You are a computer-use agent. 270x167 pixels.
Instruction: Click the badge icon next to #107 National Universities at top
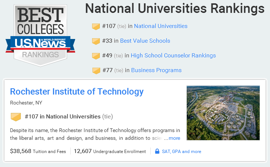pos(96,26)
